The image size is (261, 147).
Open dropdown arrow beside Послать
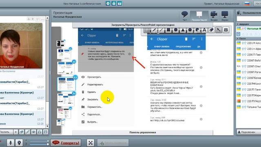tap(15, 132)
